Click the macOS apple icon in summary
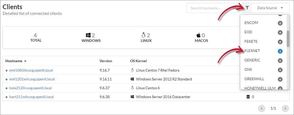The width and height of the screenshot is (294, 115). coord(198,35)
